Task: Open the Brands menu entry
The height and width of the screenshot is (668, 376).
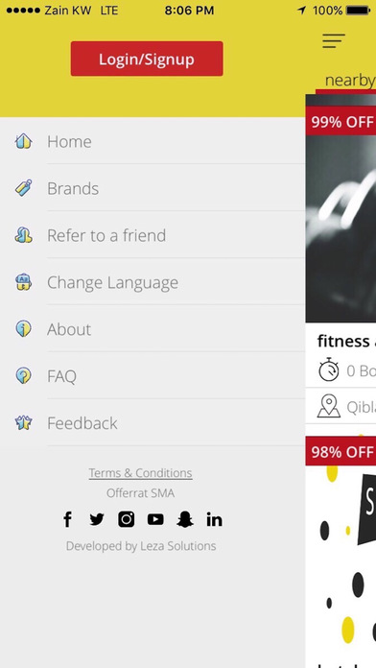Action: click(x=153, y=188)
